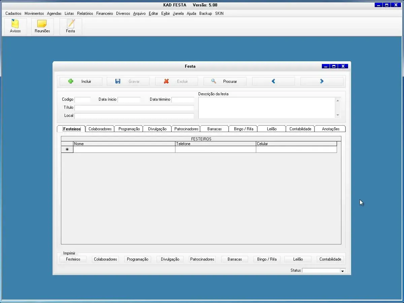404x303 pixels.
Task: Click the Procurar magnifier button
Action: (x=225, y=81)
